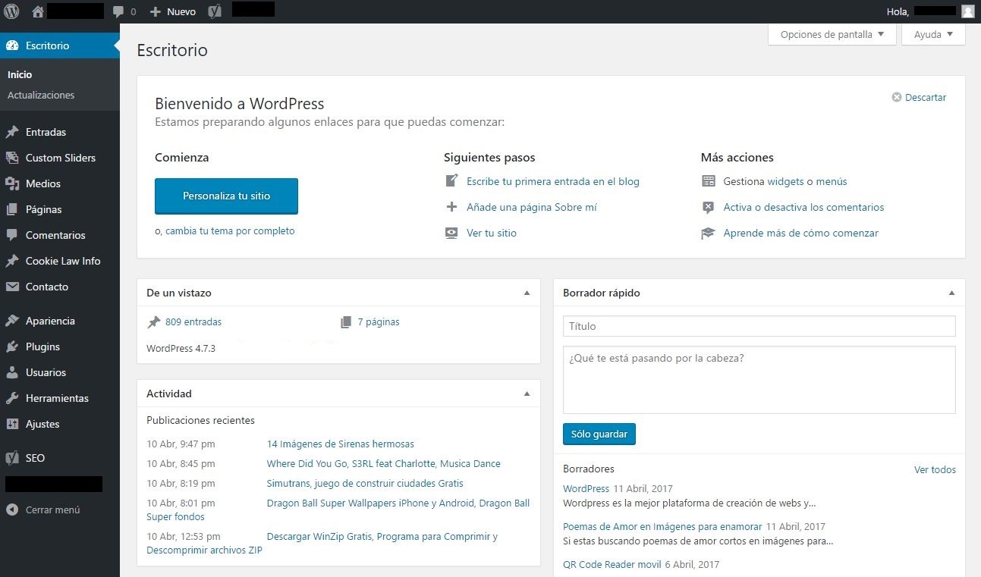Open Inicio submenu item
981x577 pixels.
pyautogui.click(x=20, y=74)
